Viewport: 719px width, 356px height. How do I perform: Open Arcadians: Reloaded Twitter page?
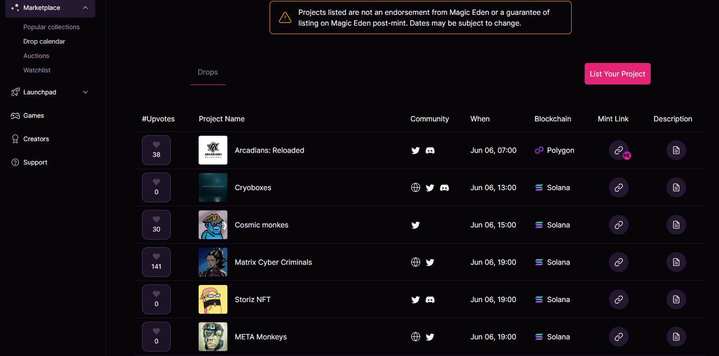pos(415,151)
